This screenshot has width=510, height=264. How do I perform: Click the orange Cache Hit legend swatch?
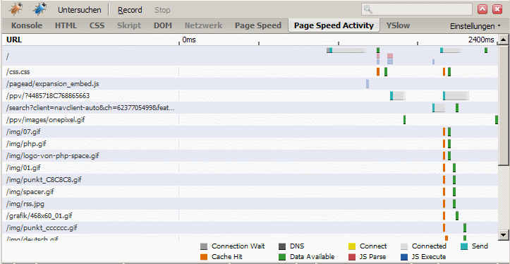[x=204, y=257]
